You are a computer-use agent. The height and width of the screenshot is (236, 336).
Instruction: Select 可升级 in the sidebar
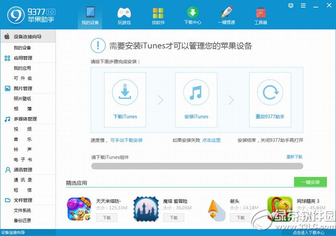pos(23,78)
